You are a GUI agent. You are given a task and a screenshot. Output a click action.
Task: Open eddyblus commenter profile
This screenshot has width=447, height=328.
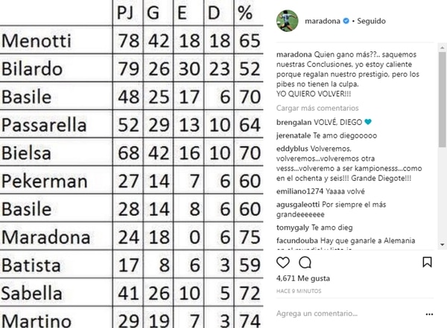point(291,149)
